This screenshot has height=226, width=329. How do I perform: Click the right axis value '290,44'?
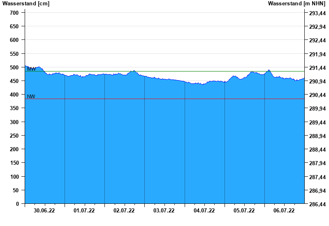click(x=317, y=95)
